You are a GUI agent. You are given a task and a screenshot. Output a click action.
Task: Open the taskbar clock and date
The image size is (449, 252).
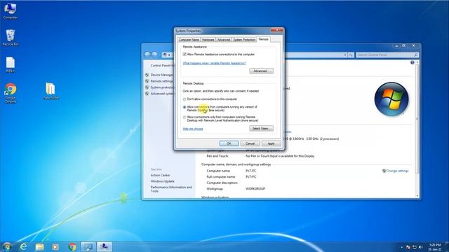[435, 247]
